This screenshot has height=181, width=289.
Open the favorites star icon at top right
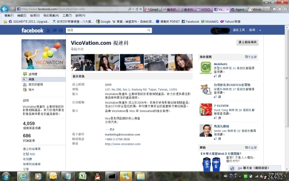pyautogui.click(x=280, y=9)
